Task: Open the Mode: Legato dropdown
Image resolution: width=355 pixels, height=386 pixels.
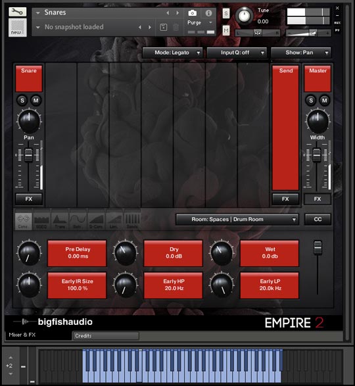Action: pos(172,53)
